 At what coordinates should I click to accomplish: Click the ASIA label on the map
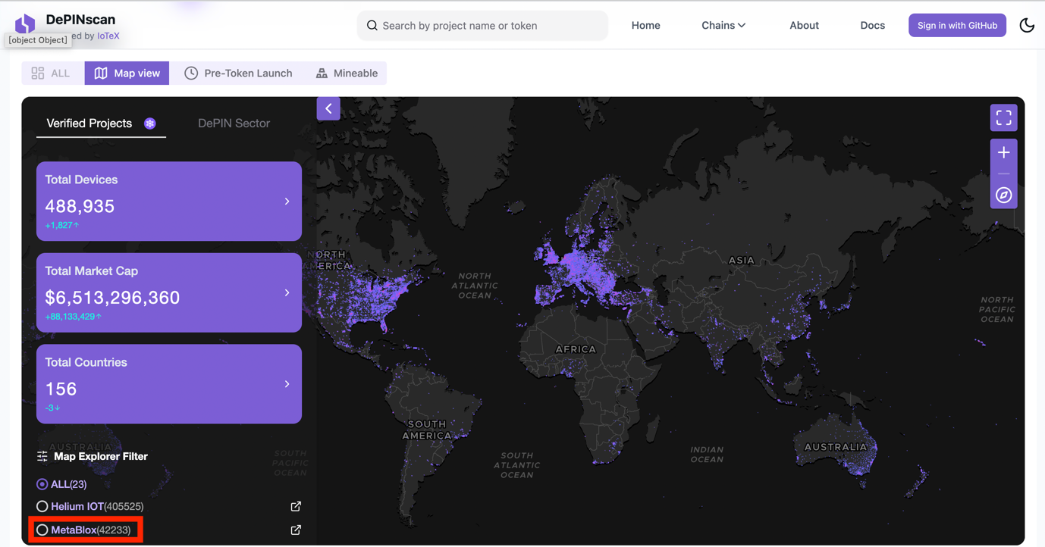[741, 260]
